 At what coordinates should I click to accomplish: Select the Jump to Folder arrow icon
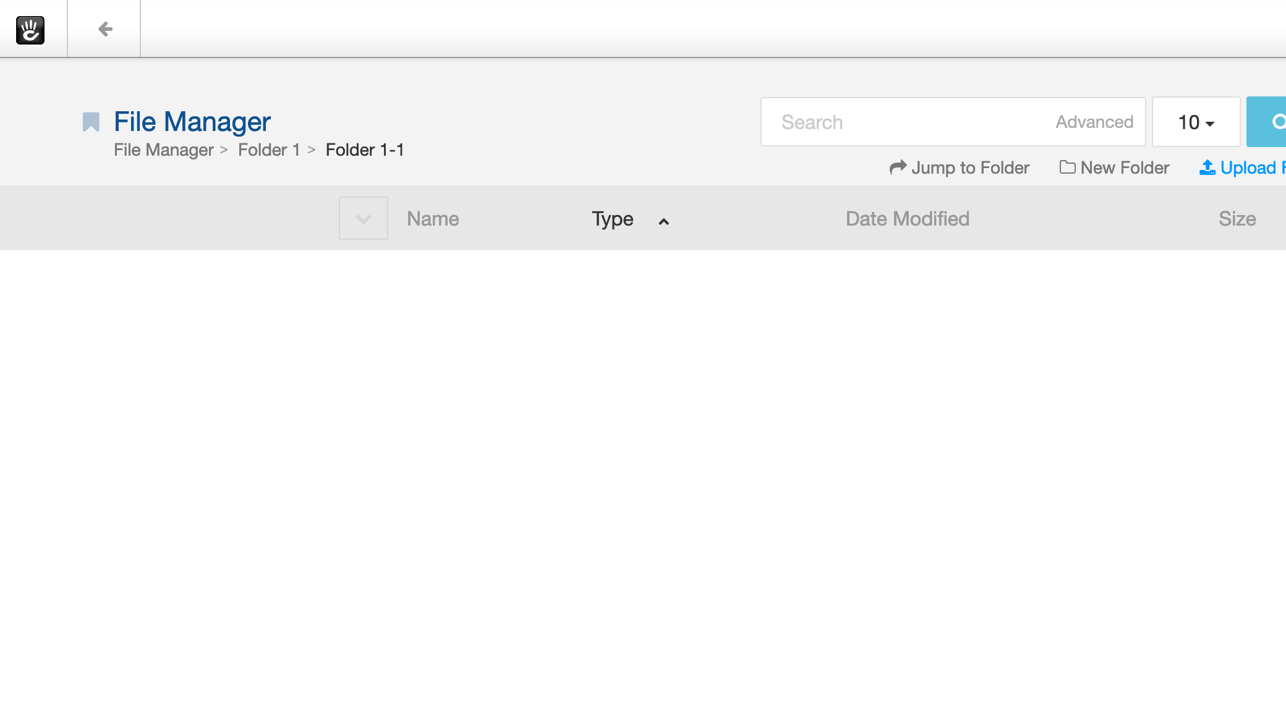898,167
